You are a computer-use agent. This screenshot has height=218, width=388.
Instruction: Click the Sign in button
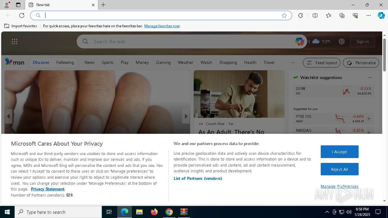(x=363, y=41)
